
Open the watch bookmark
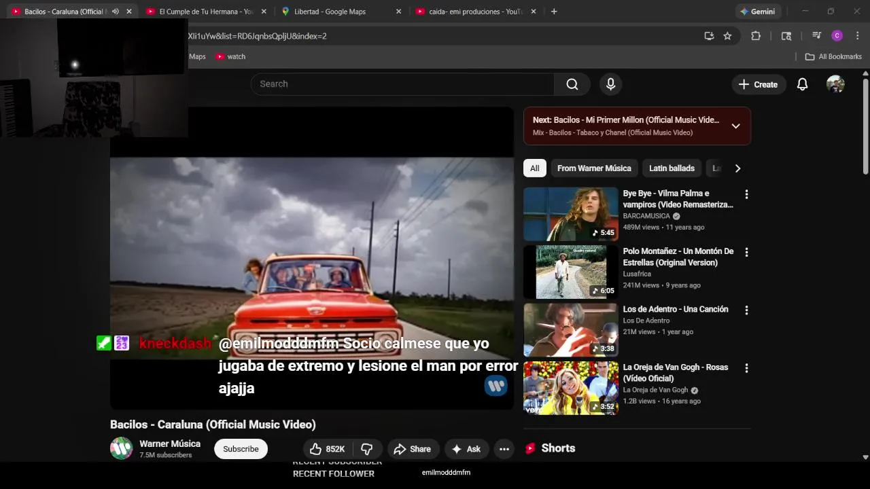click(x=230, y=56)
